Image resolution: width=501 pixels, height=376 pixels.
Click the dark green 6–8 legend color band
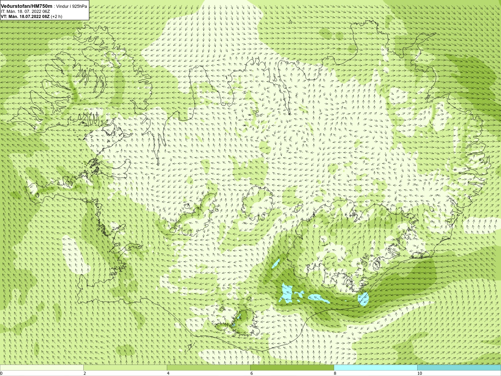pos(292,368)
